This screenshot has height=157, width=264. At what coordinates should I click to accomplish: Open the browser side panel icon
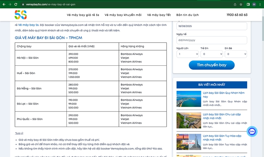coord(248,5)
